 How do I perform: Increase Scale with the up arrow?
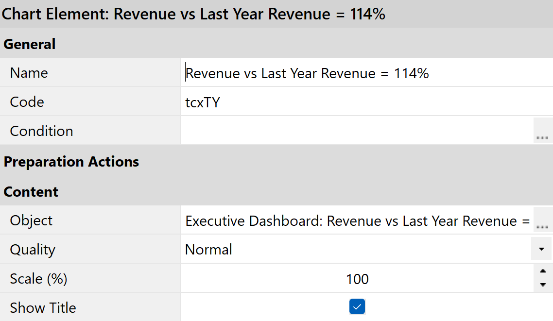click(x=543, y=271)
